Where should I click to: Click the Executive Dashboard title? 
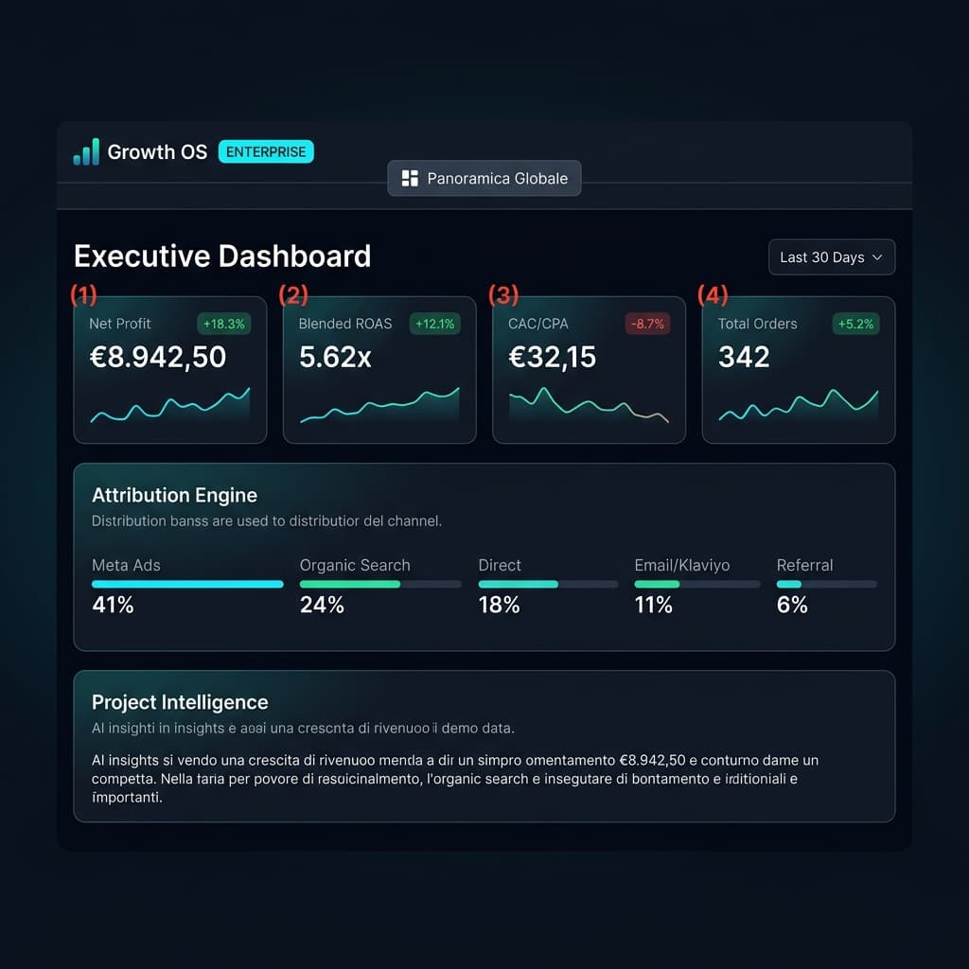click(x=222, y=256)
